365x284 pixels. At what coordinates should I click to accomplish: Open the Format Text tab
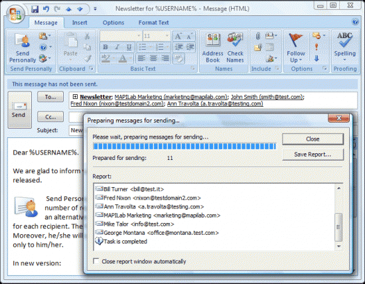[x=154, y=23]
